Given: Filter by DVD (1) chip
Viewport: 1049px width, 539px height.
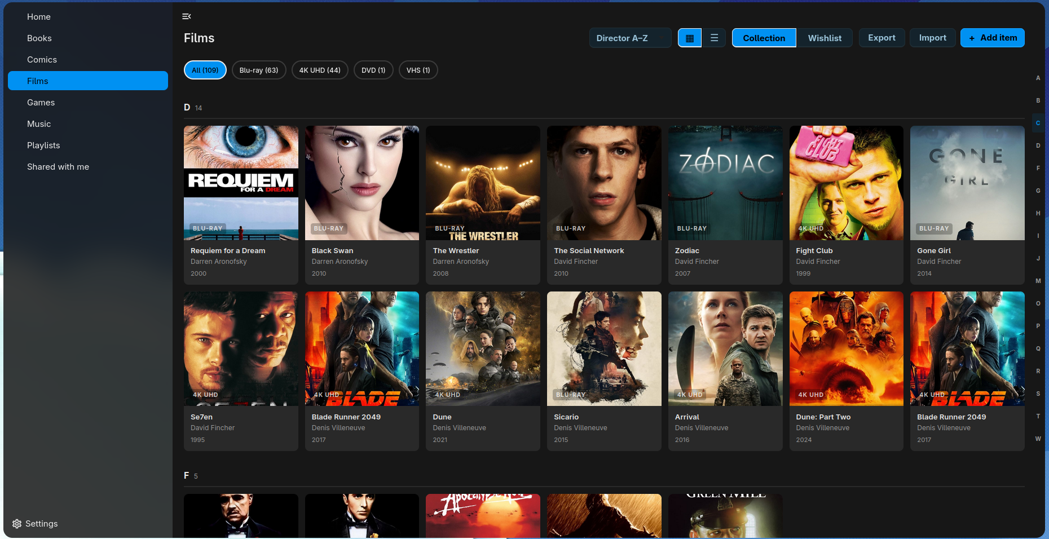Looking at the screenshot, I should click(x=373, y=70).
